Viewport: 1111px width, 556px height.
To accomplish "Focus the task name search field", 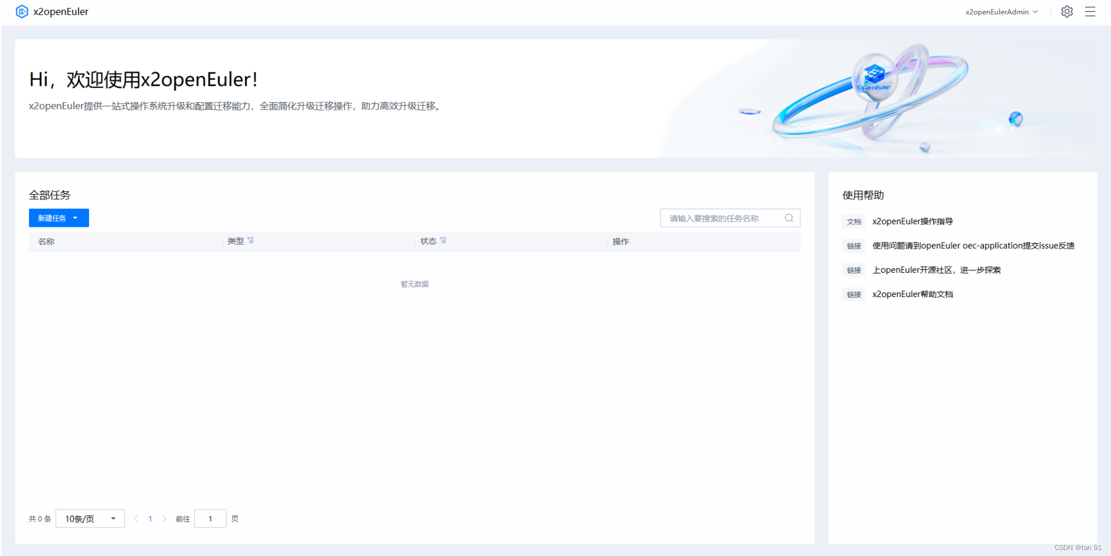I will click(x=730, y=218).
